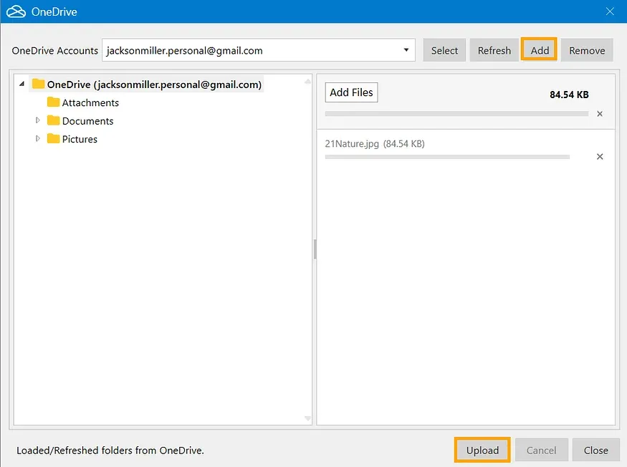Click the 21Nature.jpg (84.54 KB) file entry

[x=375, y=143]
